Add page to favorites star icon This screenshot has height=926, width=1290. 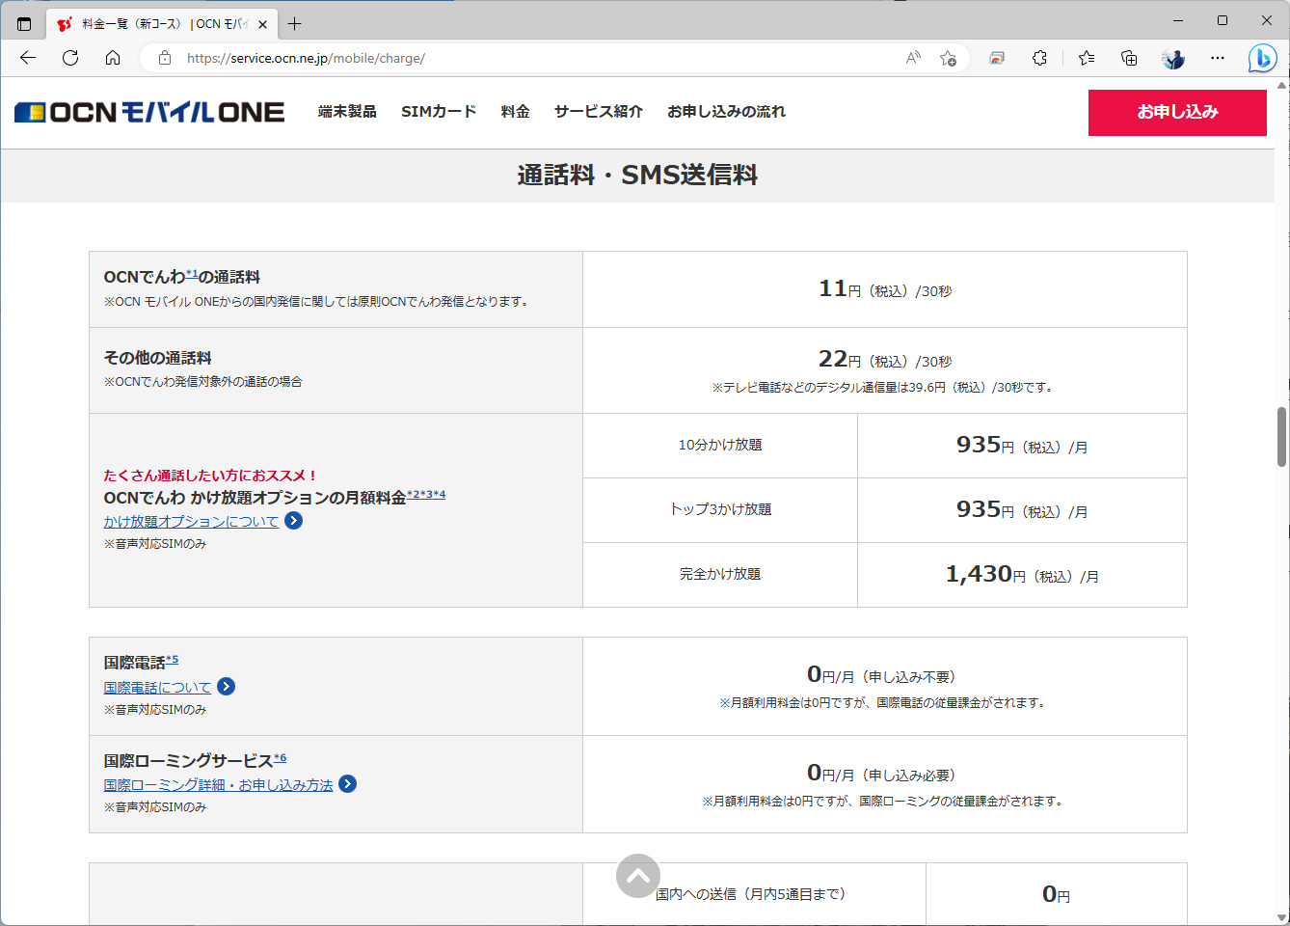948,58
